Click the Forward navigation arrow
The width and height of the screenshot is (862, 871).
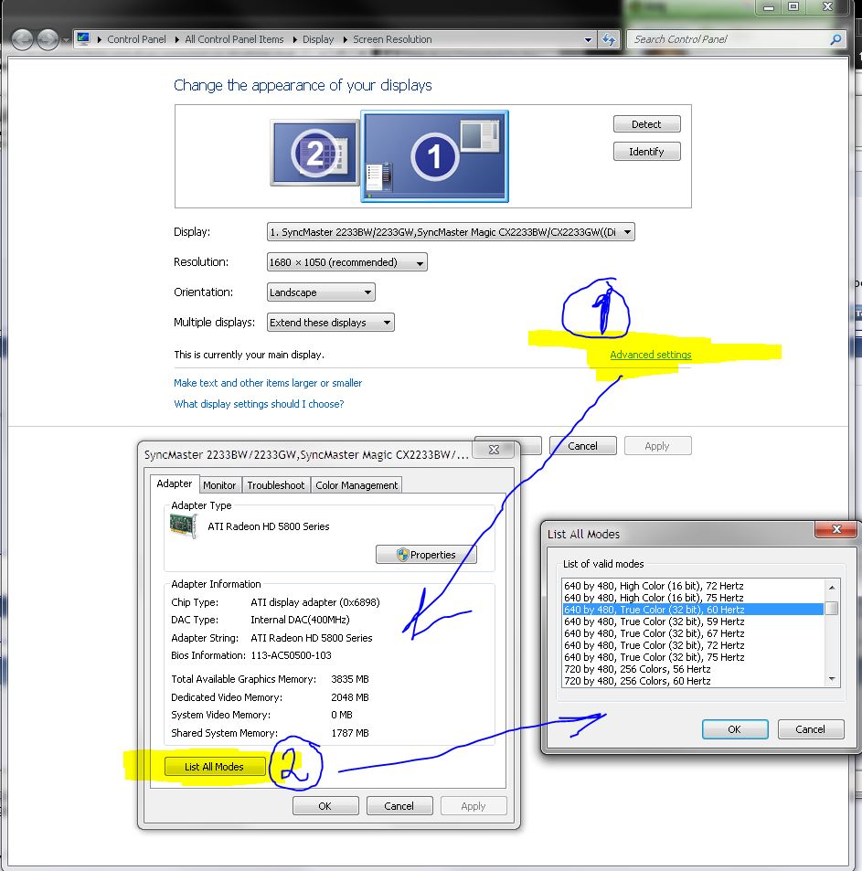click(x=48, y=39)
